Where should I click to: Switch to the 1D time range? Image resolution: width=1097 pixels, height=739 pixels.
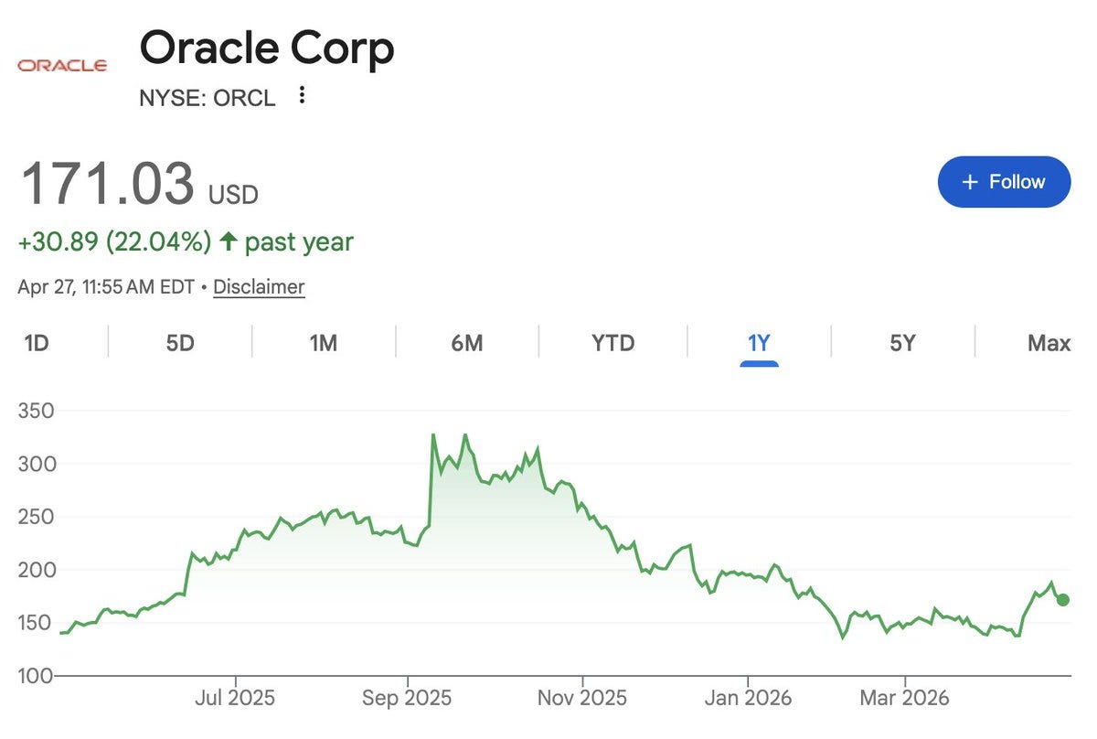pos(37,343)
